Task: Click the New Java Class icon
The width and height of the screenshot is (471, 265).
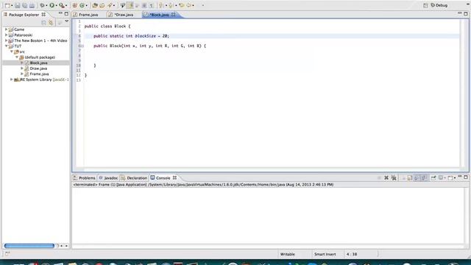Action: click(82, 5)
